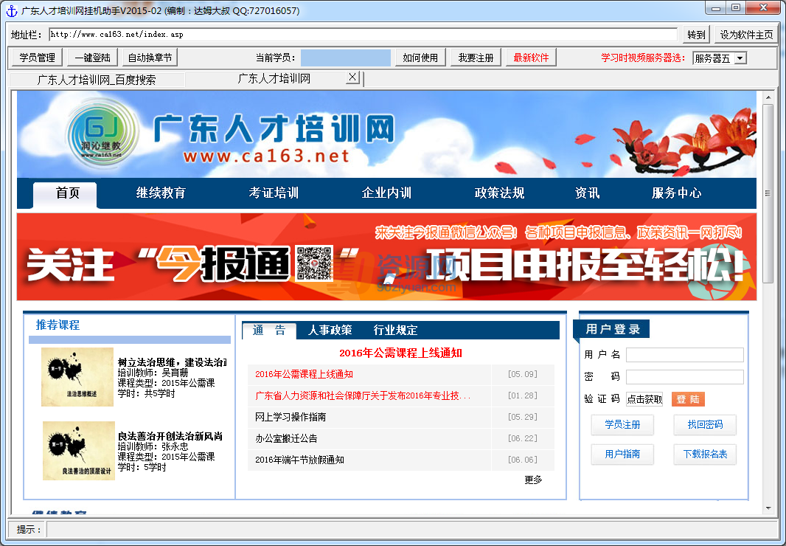Open 政策法规 navigation item
Image resolution: width=786 pixels, height=546 pixels.
tap(499, 193)
